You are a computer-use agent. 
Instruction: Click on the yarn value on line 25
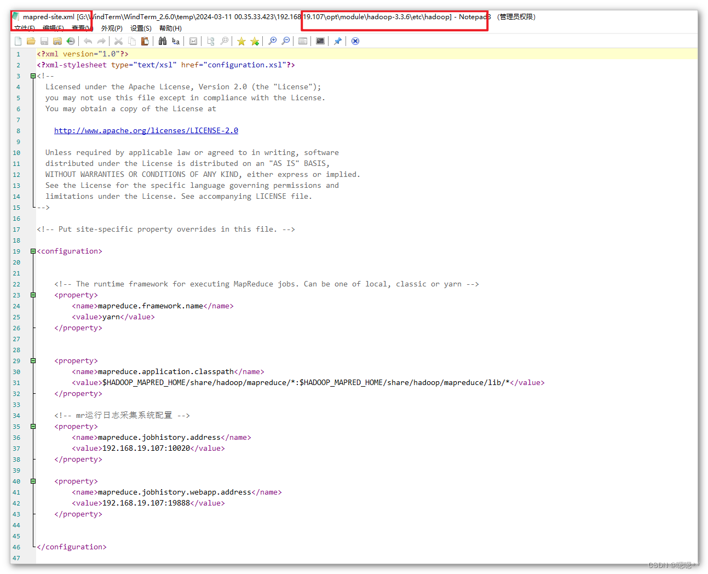click(x=111, y=317)
